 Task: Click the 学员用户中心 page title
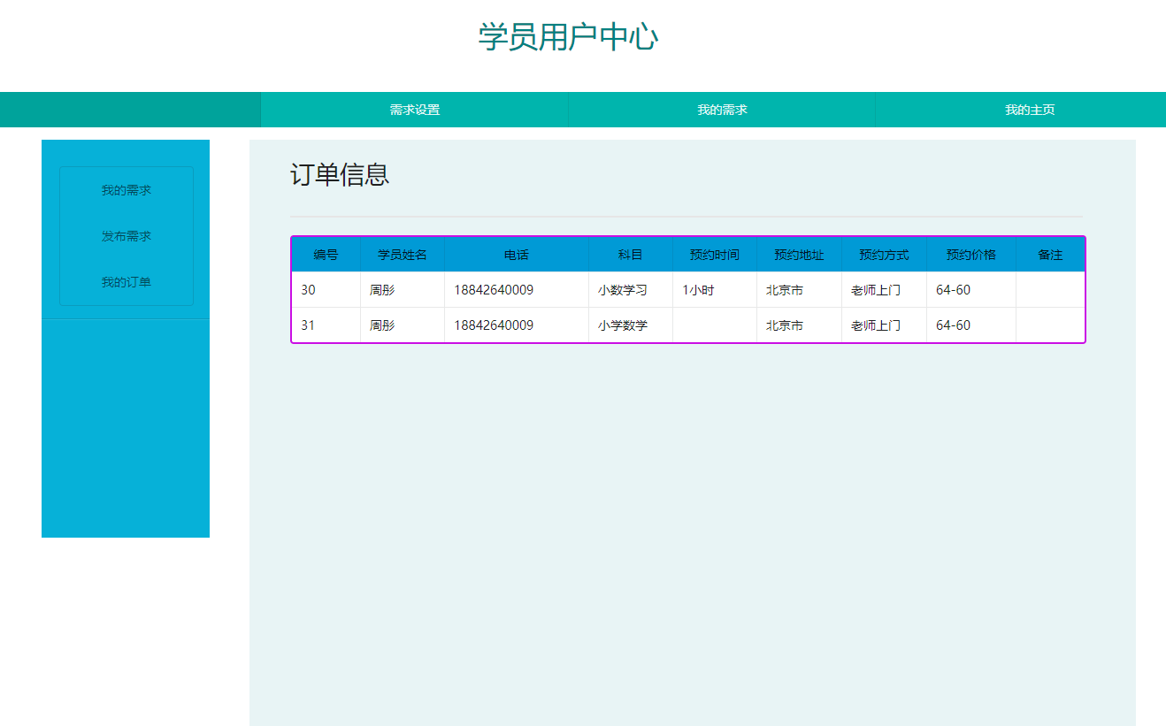pos(567,37)
